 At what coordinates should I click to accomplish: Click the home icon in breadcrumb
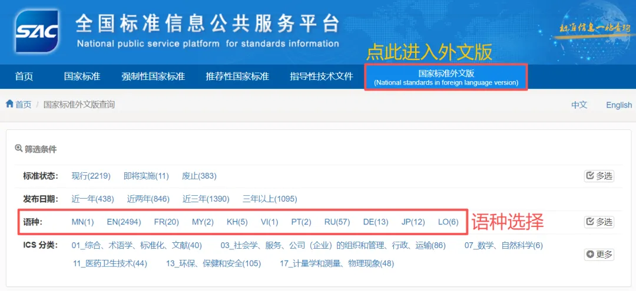10,104
